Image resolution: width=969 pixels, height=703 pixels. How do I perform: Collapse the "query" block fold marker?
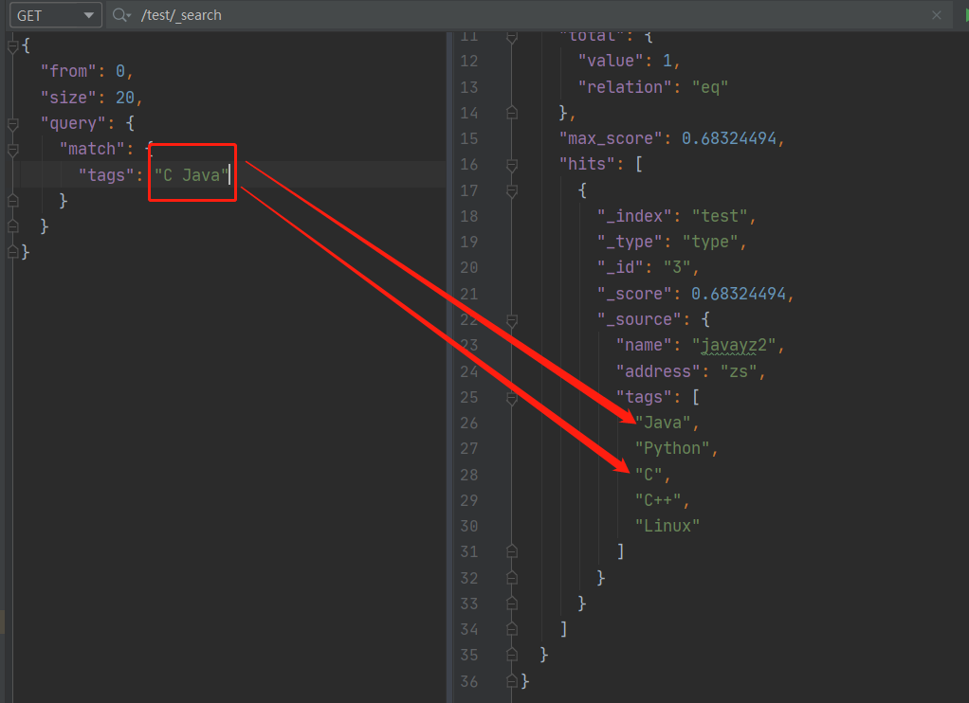click(13, 123)
